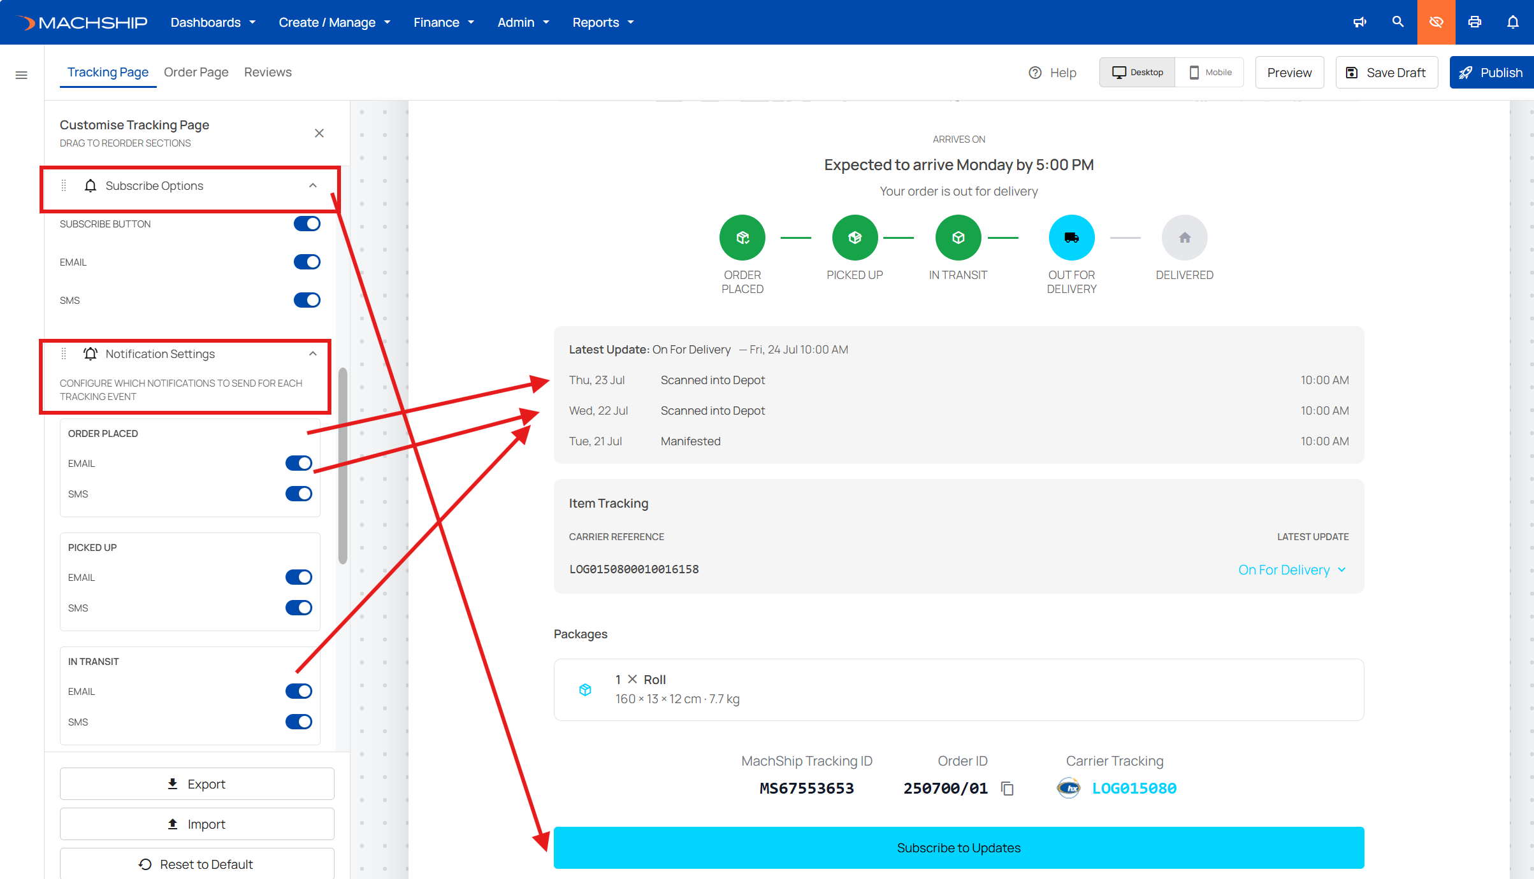Click the MachShip logo
This screenshot has width=1534, height=879.
pos(81,22)
